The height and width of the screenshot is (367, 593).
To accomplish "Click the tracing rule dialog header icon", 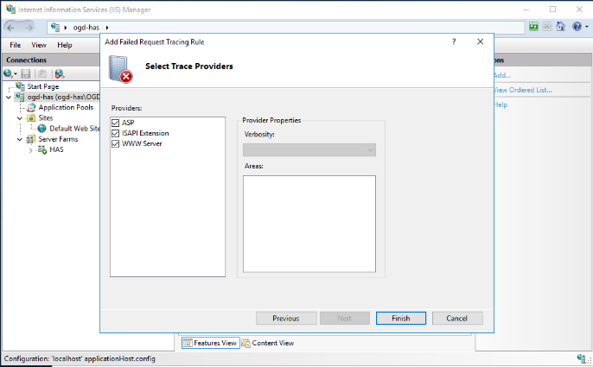I will (x=120, y=69).
